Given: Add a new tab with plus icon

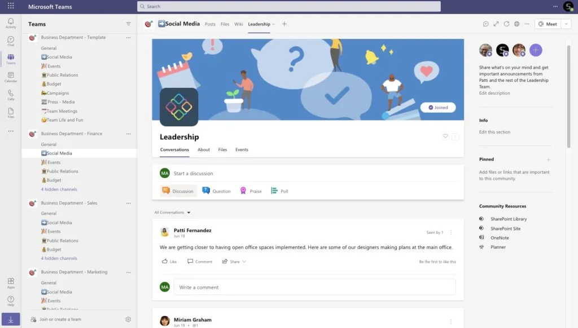Looking at the screenshot, I should [284, 24].
